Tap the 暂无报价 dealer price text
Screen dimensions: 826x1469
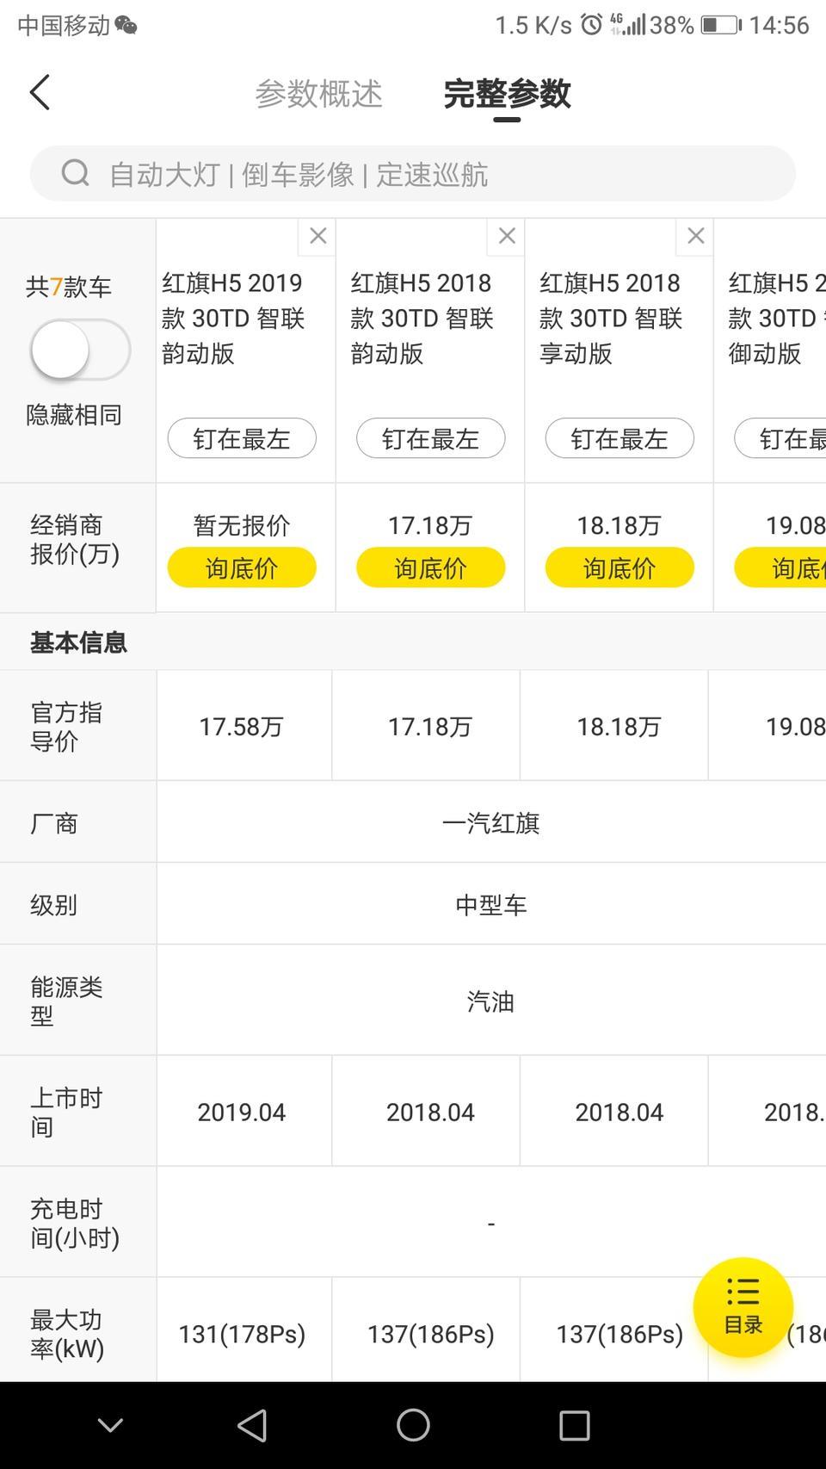click(x=242, y=525)
